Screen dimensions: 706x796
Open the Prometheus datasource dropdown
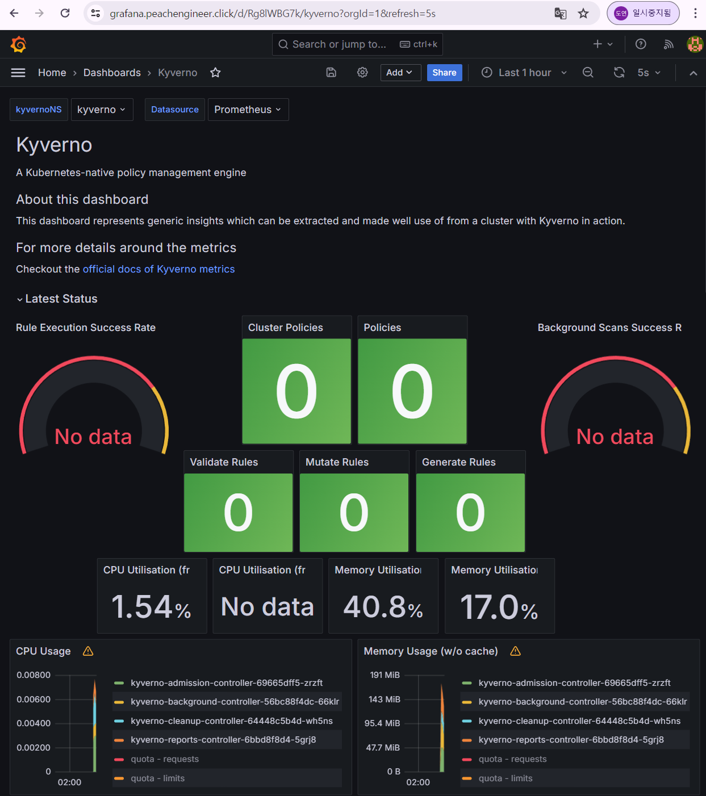248,110
